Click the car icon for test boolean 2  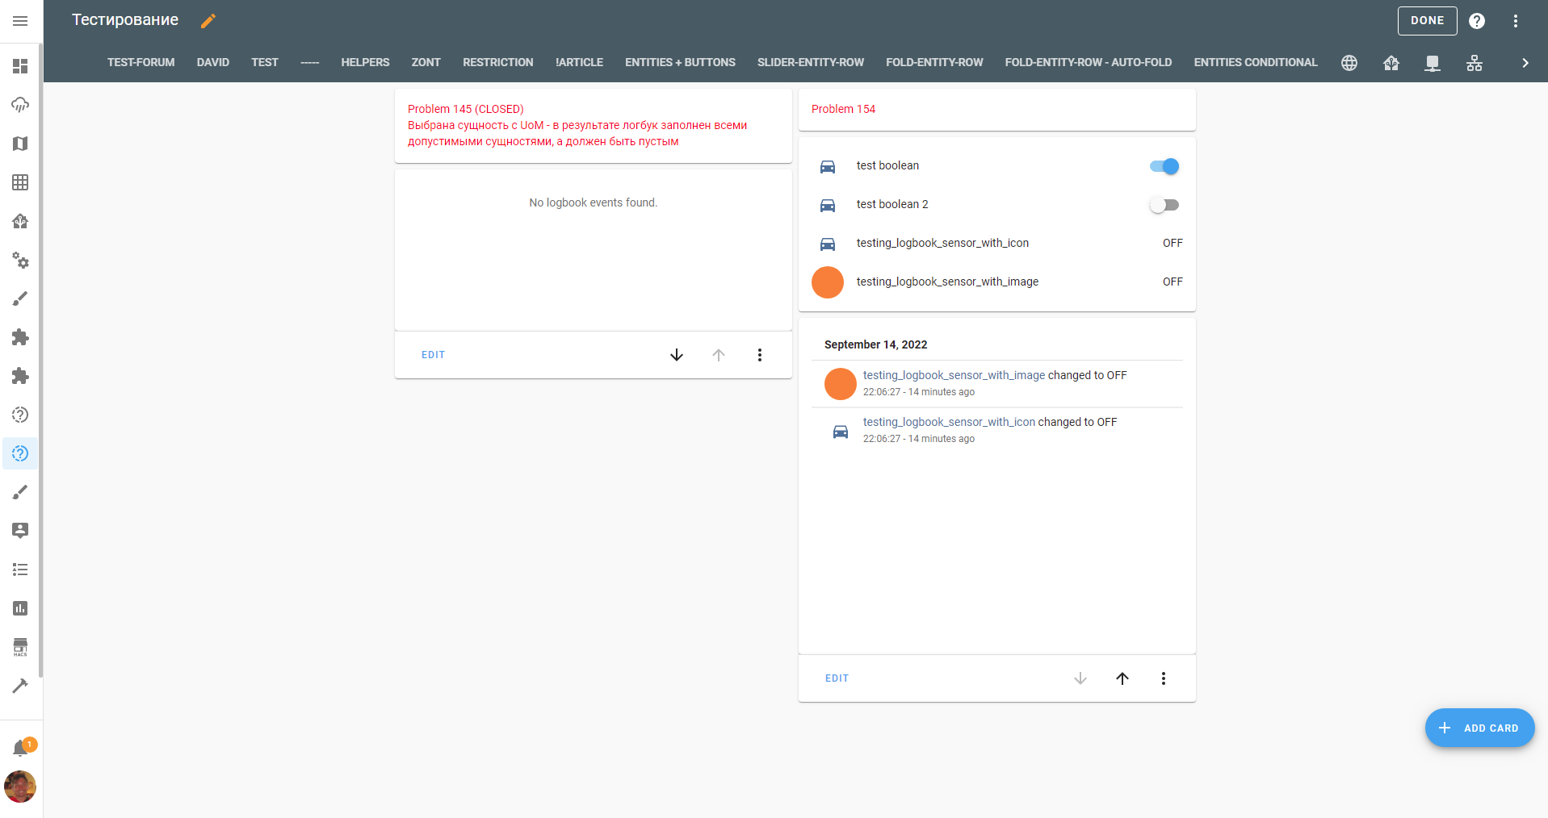828,205
